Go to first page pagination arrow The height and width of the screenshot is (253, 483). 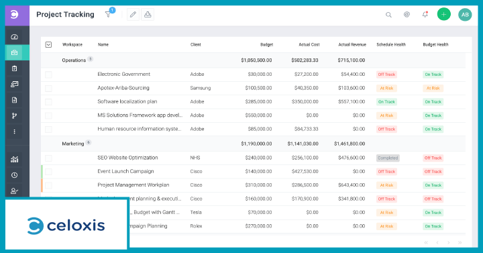[426, 243]
